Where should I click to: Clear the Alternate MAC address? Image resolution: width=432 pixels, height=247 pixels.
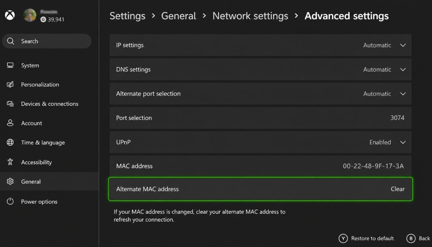tap(397, 189)
